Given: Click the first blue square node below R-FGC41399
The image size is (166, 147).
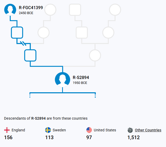Looking at the screenshot, I should 17,33.
